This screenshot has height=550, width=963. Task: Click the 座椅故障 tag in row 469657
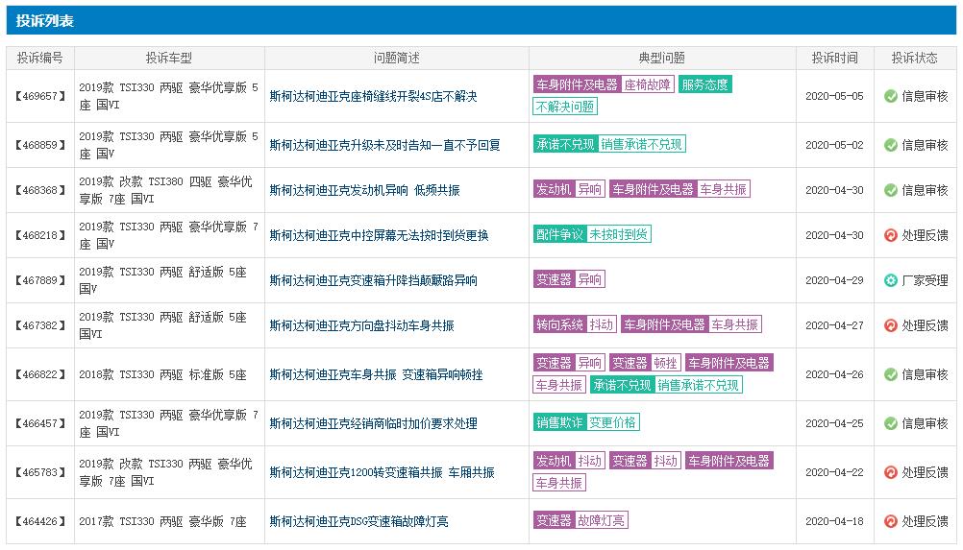(x=648, y=84)
